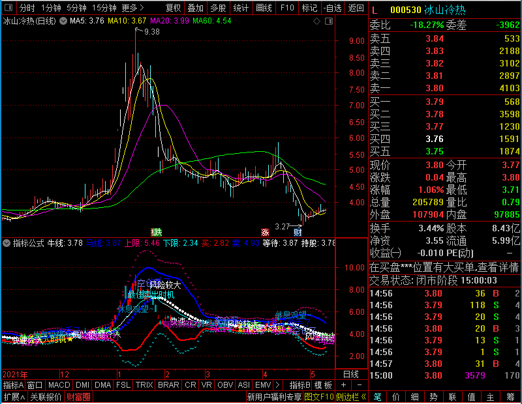
Task: Open 模板 templates
Action: pyautogui.click(x=323, y=385)
